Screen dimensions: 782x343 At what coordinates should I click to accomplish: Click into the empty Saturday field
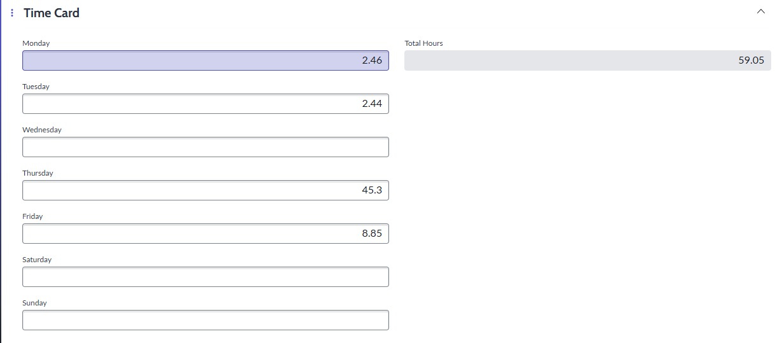tap(205, 277)
